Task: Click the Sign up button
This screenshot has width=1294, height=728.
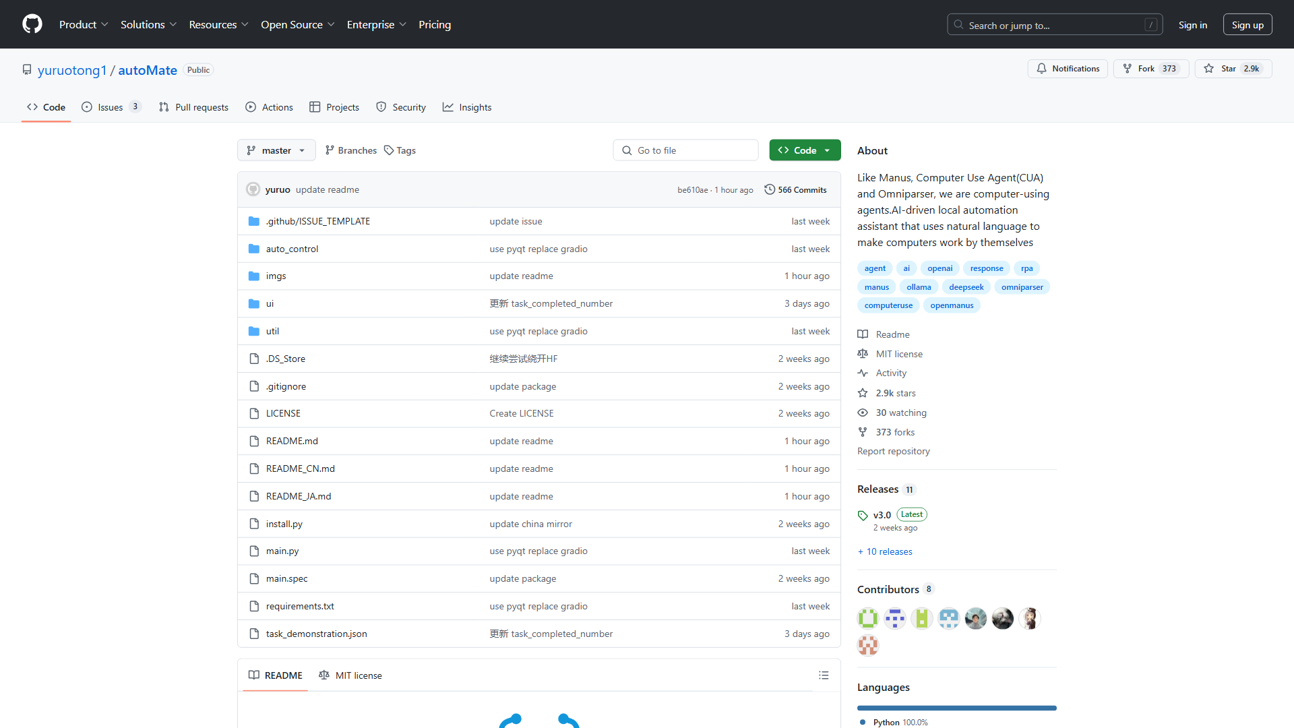Action: 1247,25
